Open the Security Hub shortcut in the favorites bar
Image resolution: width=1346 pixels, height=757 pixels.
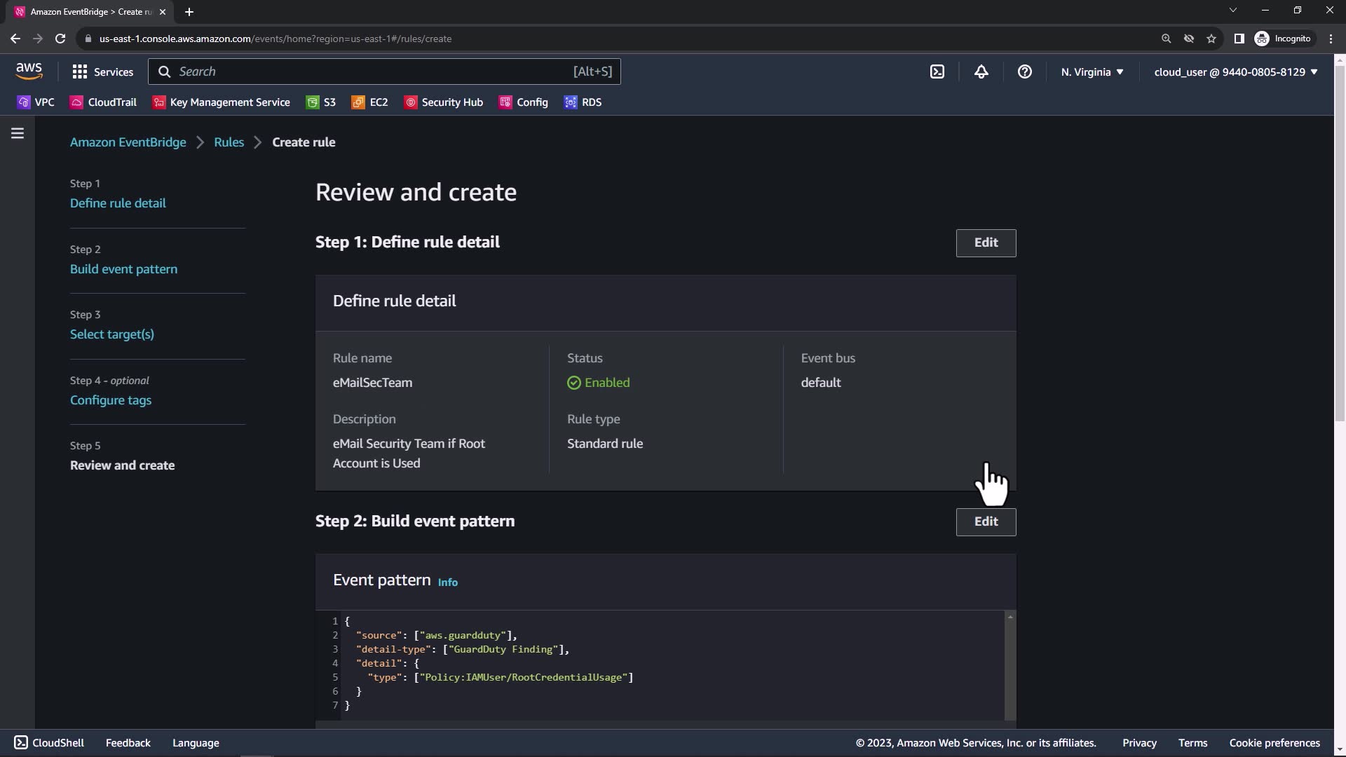[x=444, y=102]
